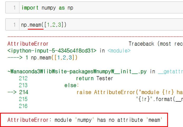Click the '----> 1 np.meam([1,2,3])' traceback line
The height and width of the screenshot is (127, 183).
pyautogui.click(x=42, y=58)
